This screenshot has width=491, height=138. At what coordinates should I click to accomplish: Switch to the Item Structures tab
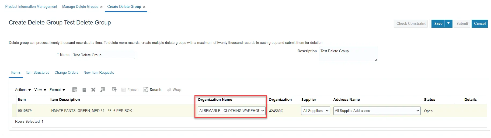37,73
